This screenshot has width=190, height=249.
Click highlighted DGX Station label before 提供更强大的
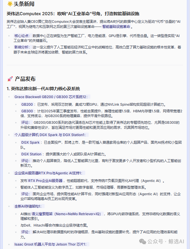tap(31, 154)
